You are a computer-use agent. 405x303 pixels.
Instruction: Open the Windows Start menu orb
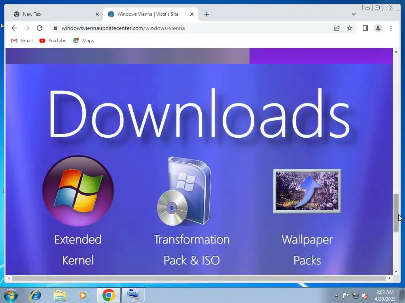(11, 295)
